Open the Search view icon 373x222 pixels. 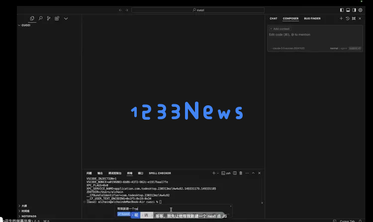coord(40,18)
